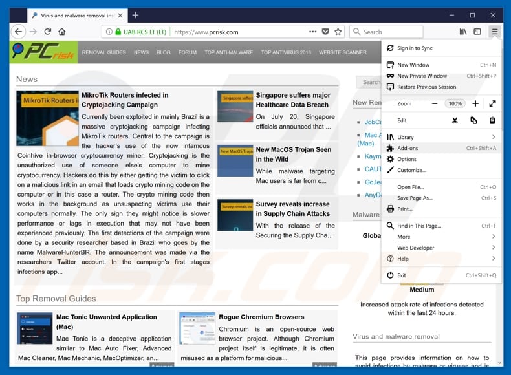This screenshot has width=511, height=375.
Task: Expand the Help submenu
Action: 441,259
